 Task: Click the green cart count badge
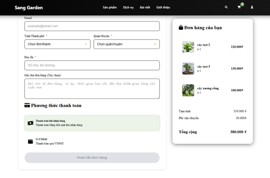(242, 4)
